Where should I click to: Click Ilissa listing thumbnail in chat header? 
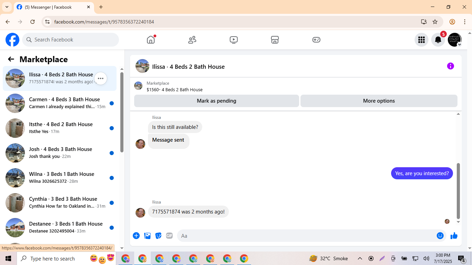142,66
